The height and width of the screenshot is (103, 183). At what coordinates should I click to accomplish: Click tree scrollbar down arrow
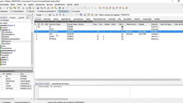32,66
